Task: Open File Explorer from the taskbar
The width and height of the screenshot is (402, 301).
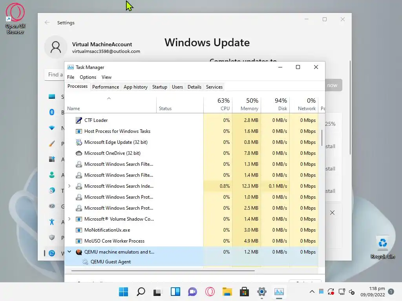Action: tap(227, 292)
